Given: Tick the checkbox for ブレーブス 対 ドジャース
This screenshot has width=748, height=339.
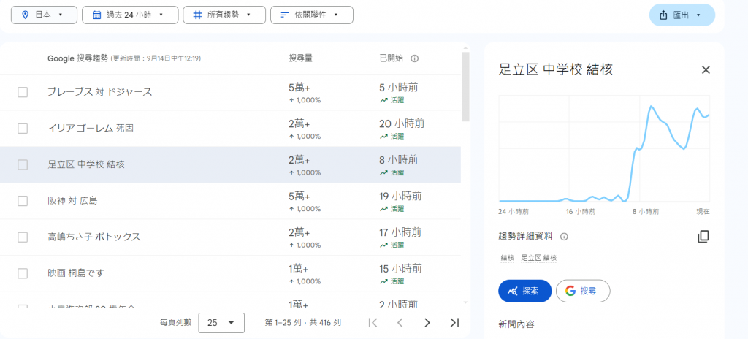Looking at the screenshot, I should tap(23, 92).
